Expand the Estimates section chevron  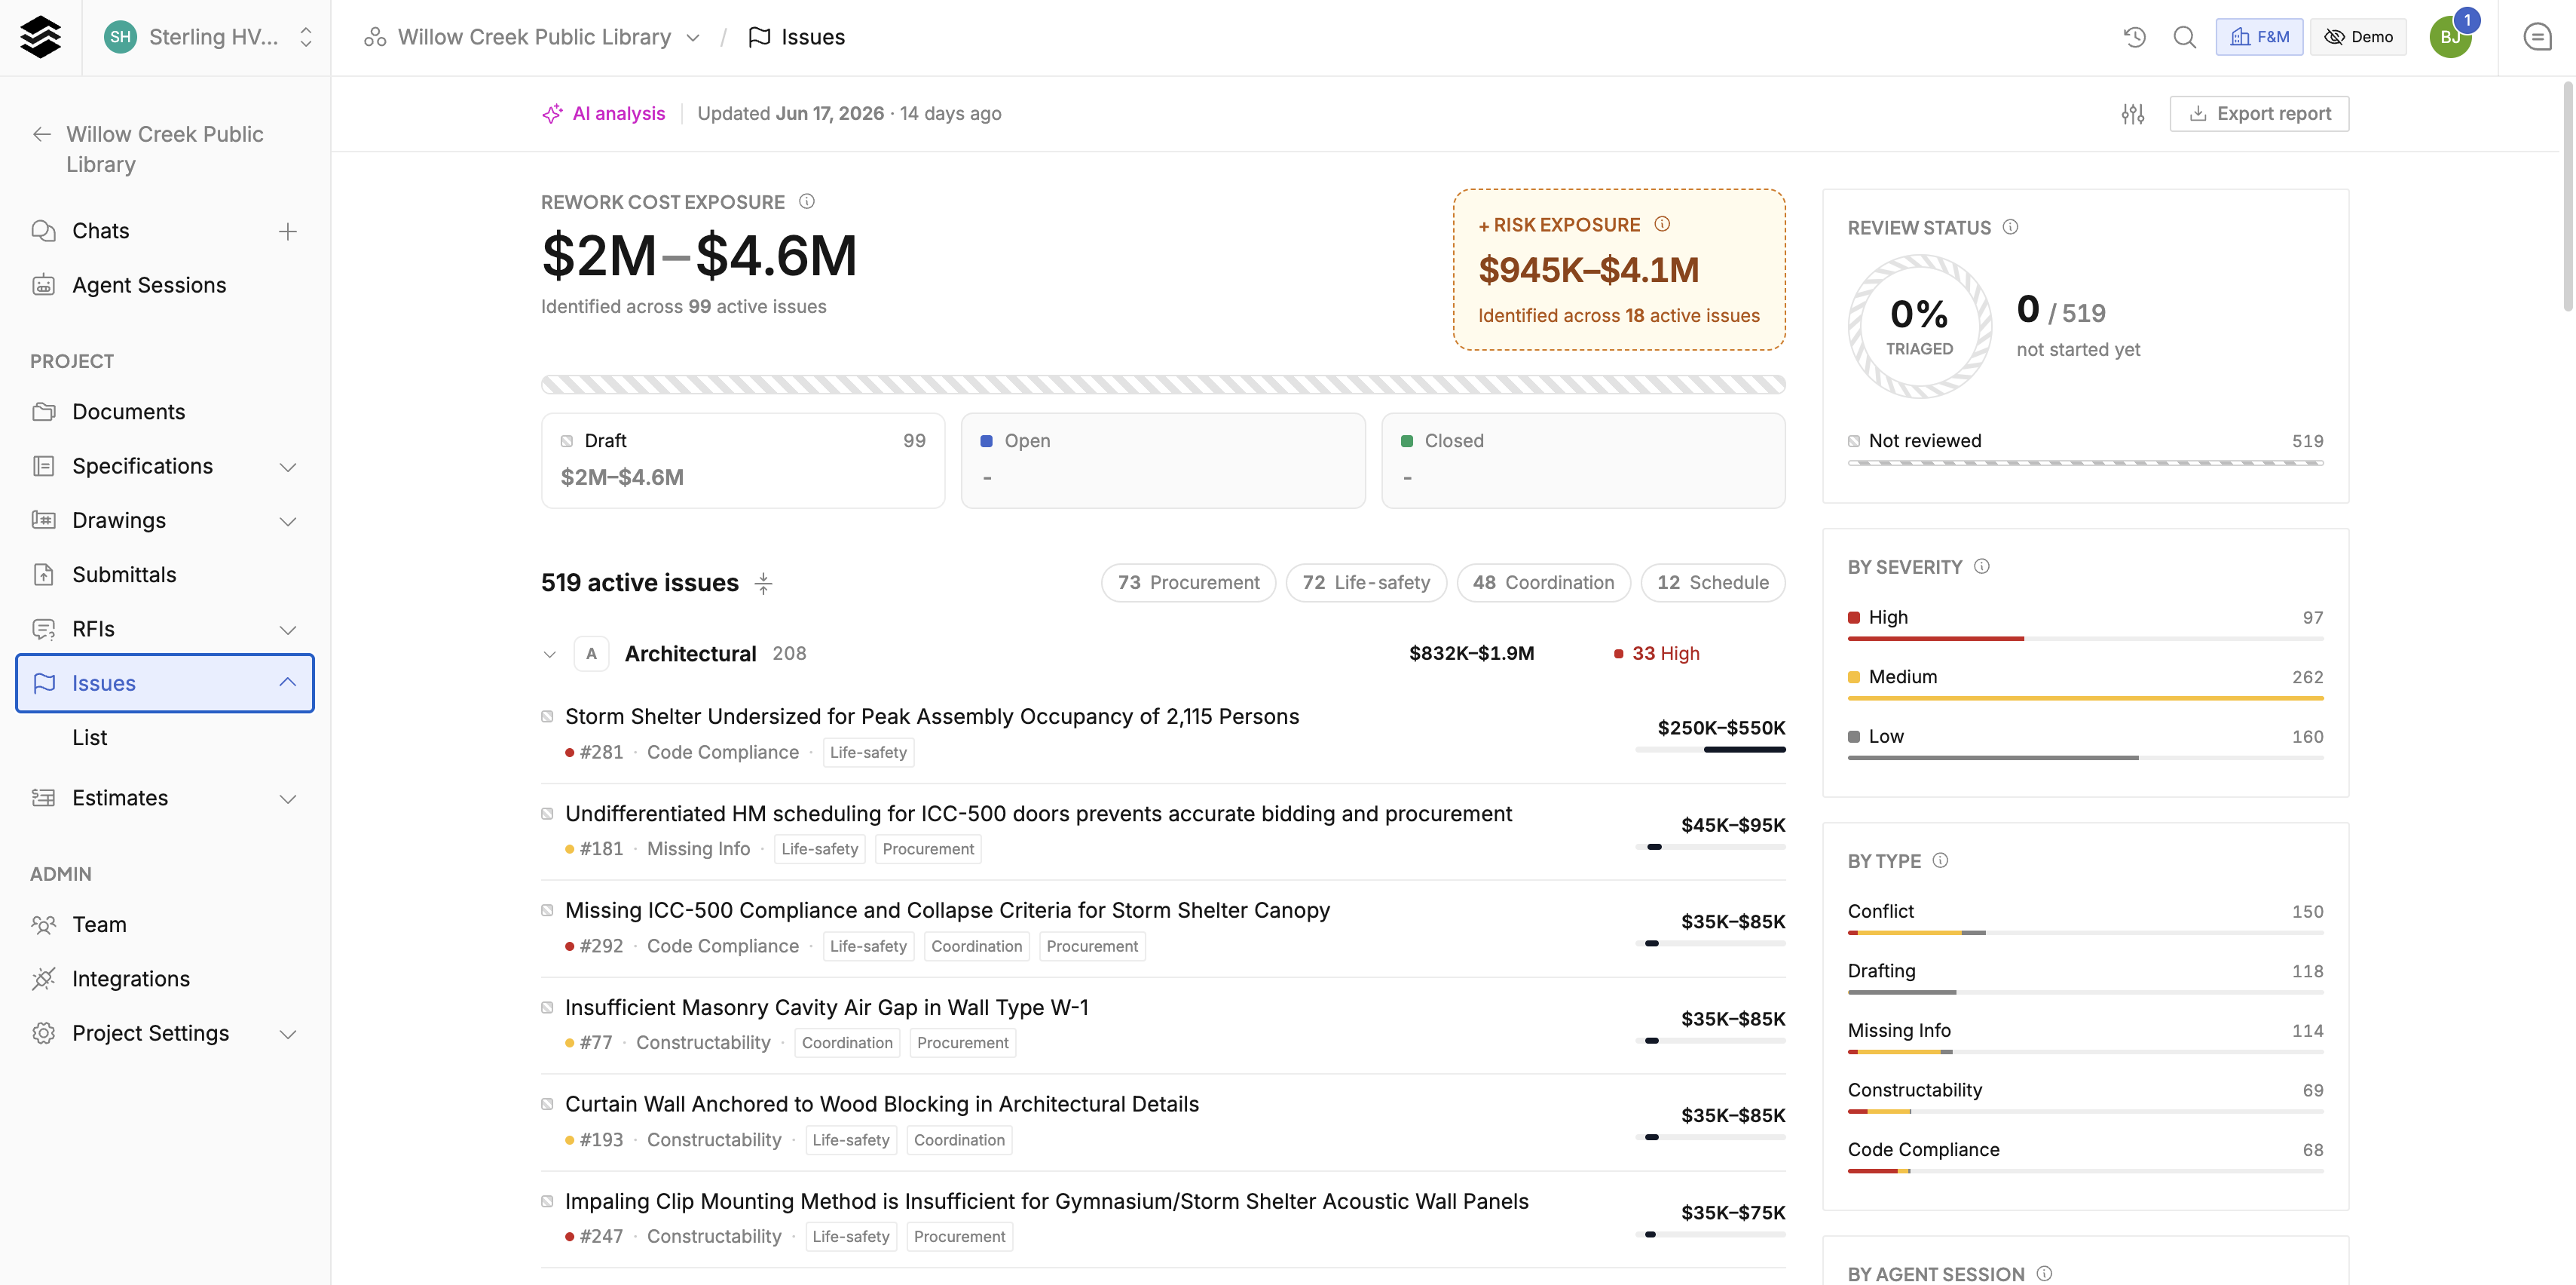288,799
